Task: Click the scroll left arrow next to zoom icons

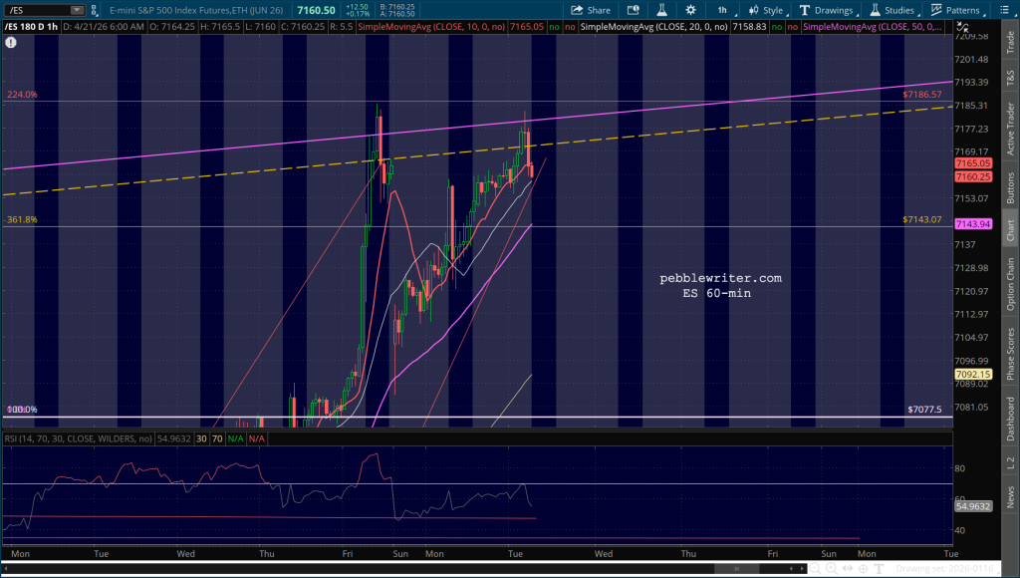Action: coord(792,569)
